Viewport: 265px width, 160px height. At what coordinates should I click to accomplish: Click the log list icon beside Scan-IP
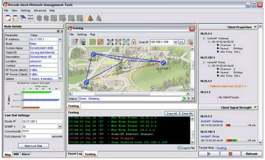191,42
